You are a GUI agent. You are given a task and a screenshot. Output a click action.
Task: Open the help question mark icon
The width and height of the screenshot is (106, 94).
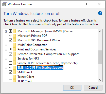click(x=100, y=13)
